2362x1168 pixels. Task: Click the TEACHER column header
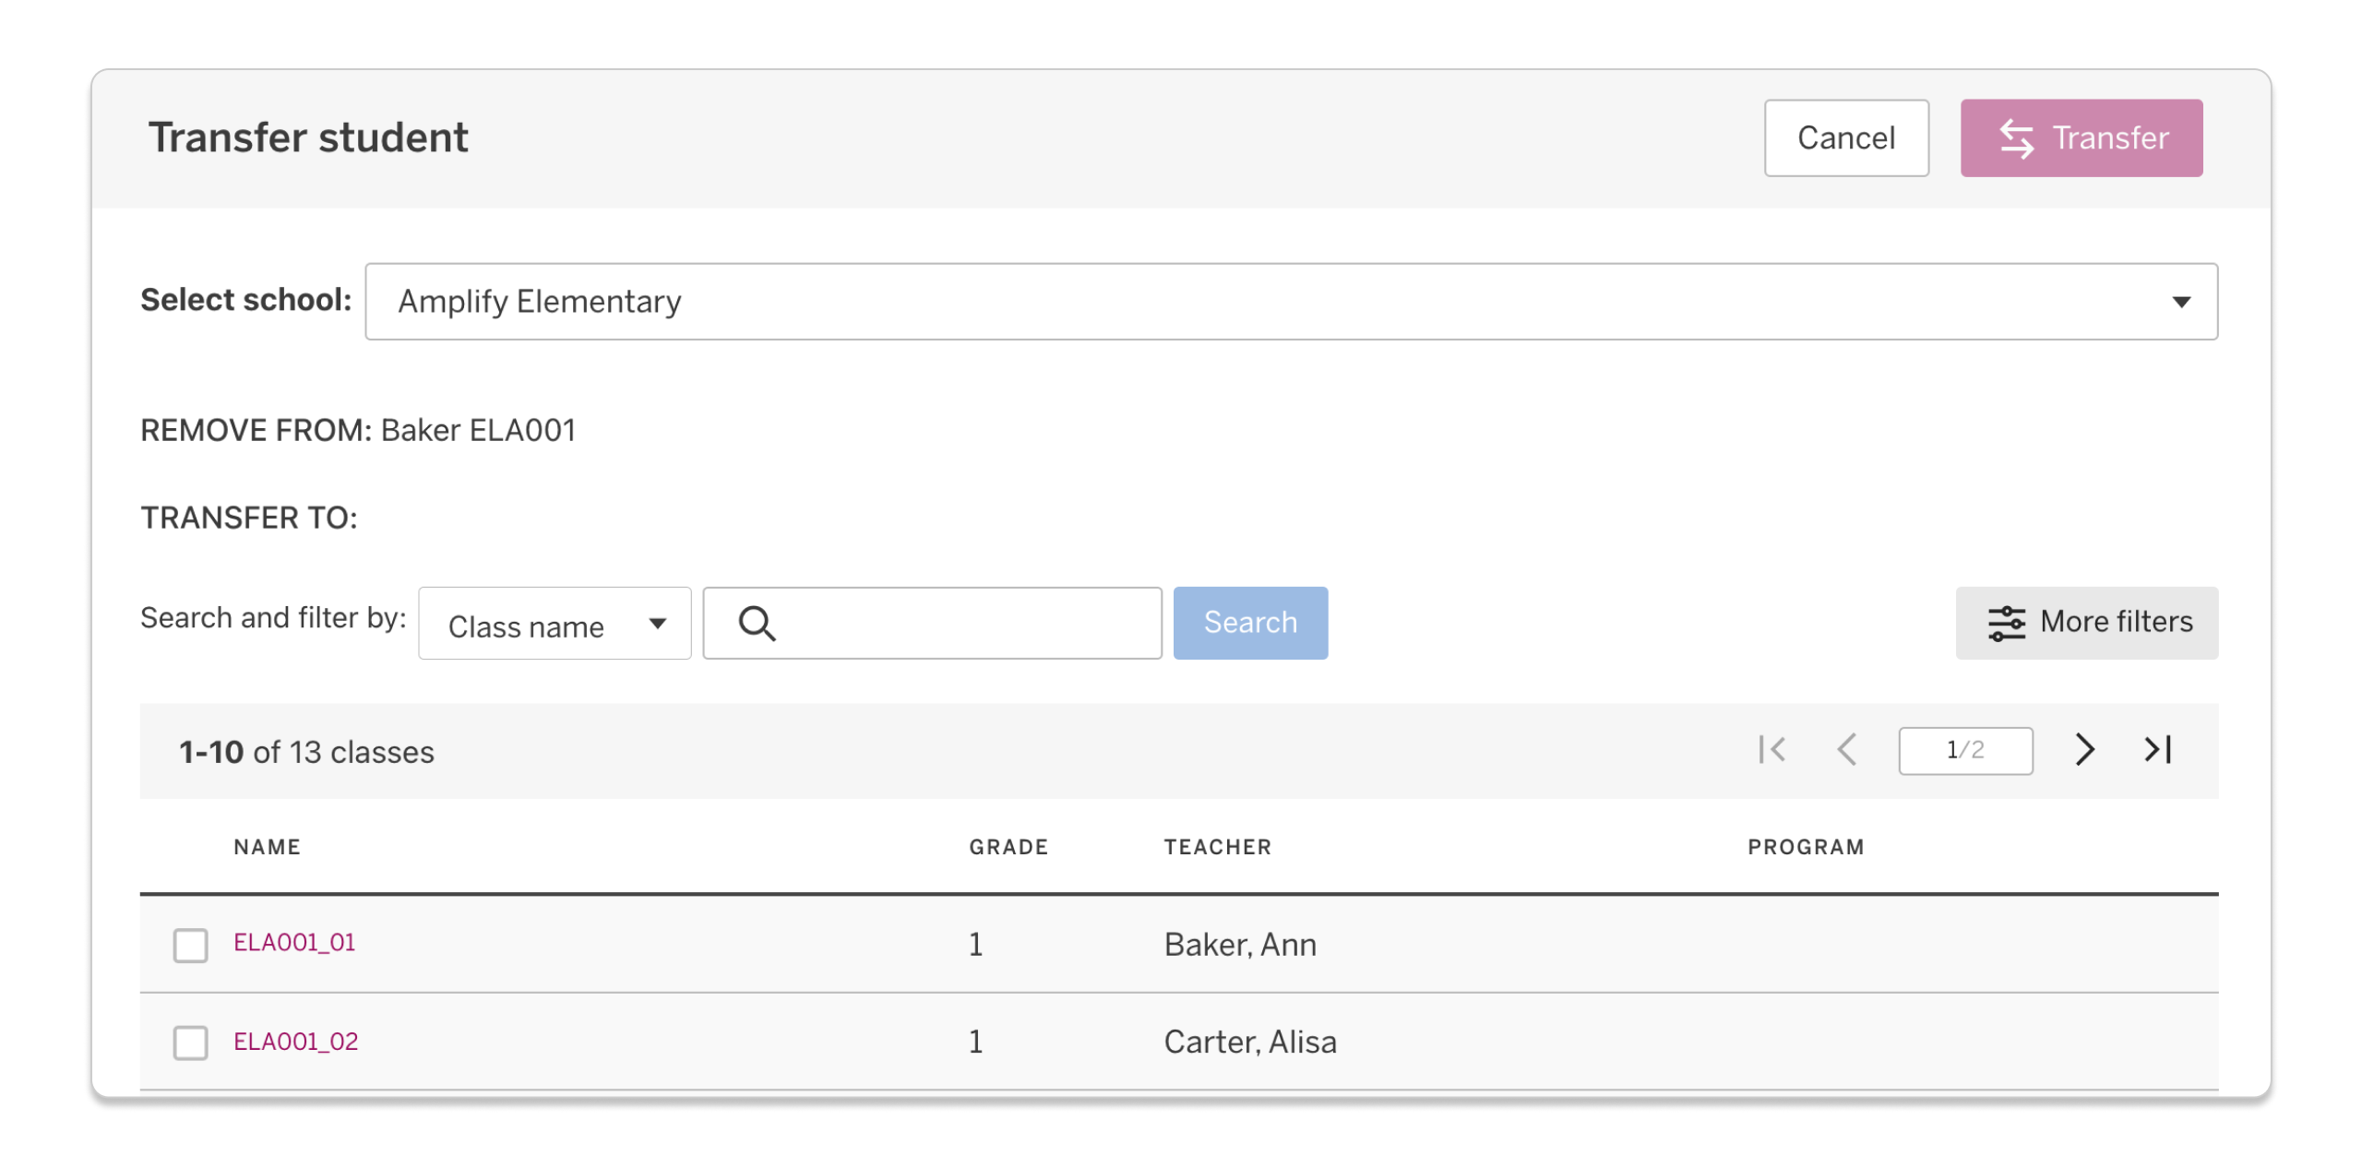(x=1218, y=846)
